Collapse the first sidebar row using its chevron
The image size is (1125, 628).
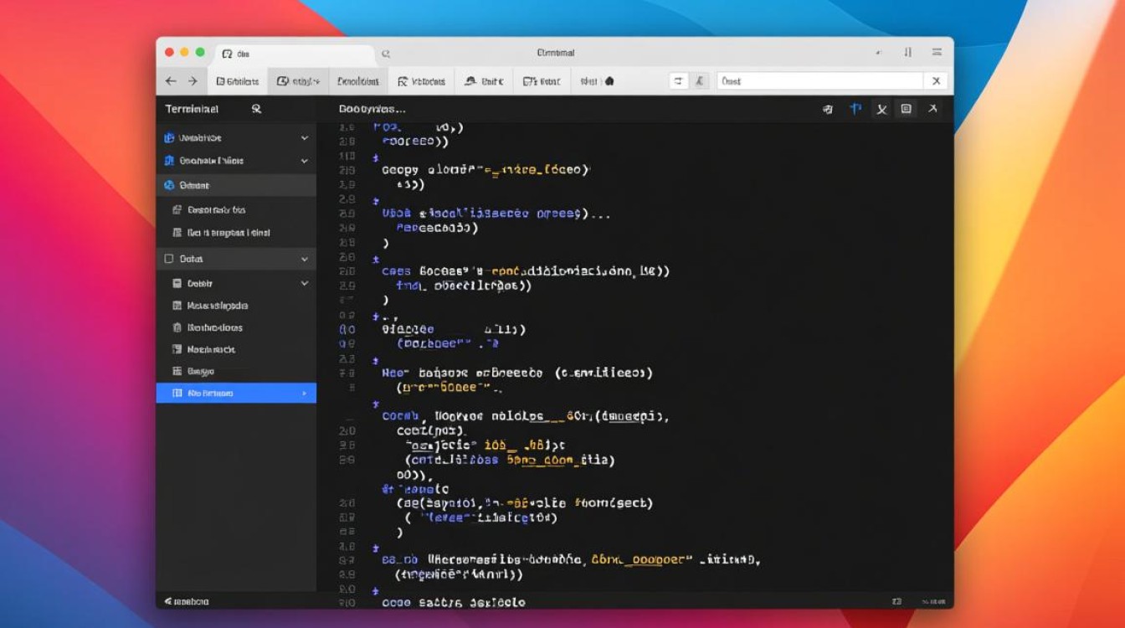[305, 138]
